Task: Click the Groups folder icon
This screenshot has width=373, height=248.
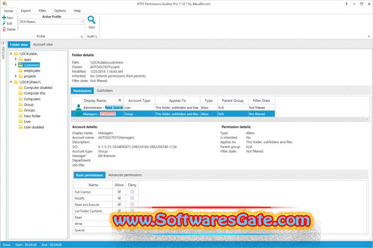Action: point(21,111)
